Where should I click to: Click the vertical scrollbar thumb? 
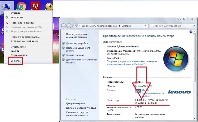[x=195, y=58]
